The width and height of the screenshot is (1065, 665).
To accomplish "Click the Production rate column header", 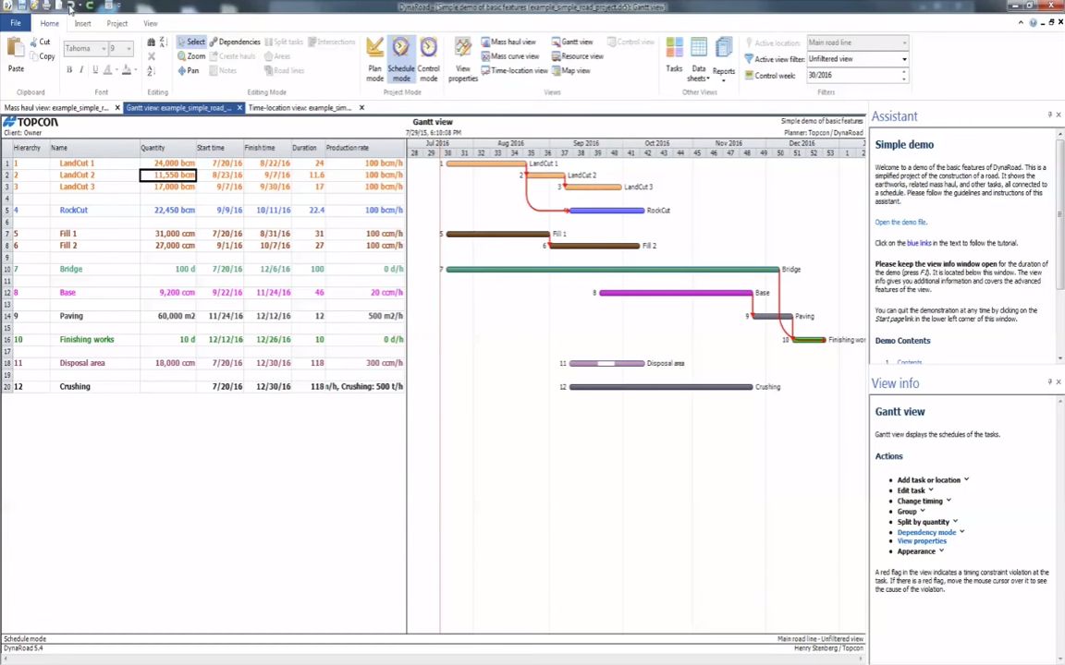I will (x=365, y=147).
